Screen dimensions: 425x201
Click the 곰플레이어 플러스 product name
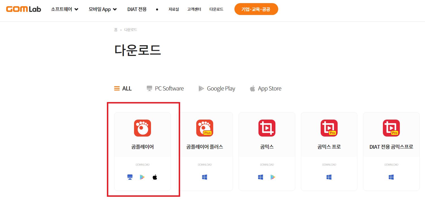(205, 147)
